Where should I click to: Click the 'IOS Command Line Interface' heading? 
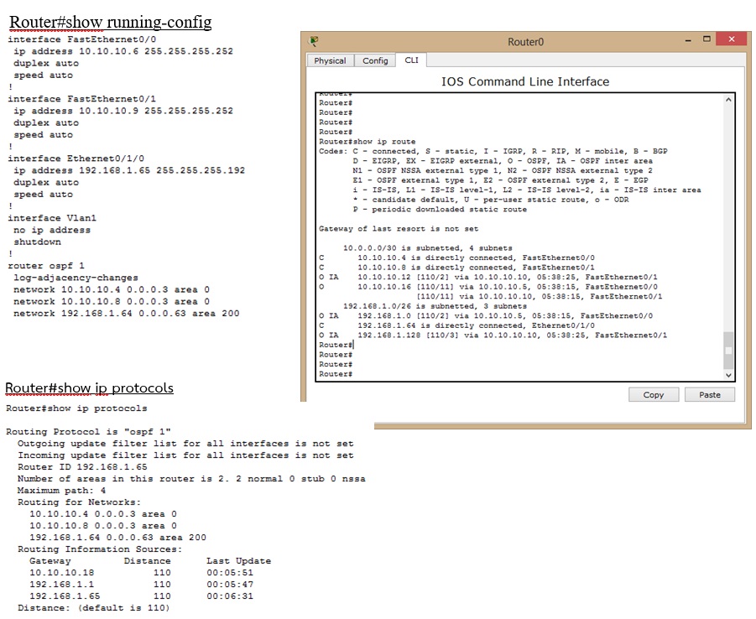point(525,81)
